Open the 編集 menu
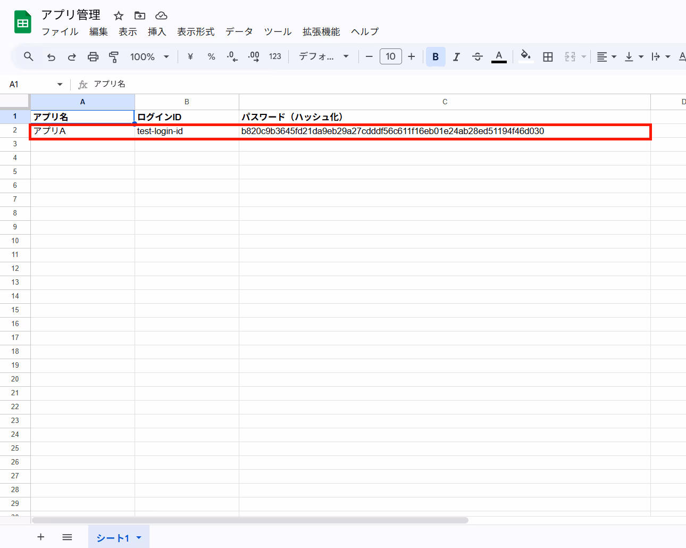The width and height of the screenshot is (686, 548). [x=98, y=32]
